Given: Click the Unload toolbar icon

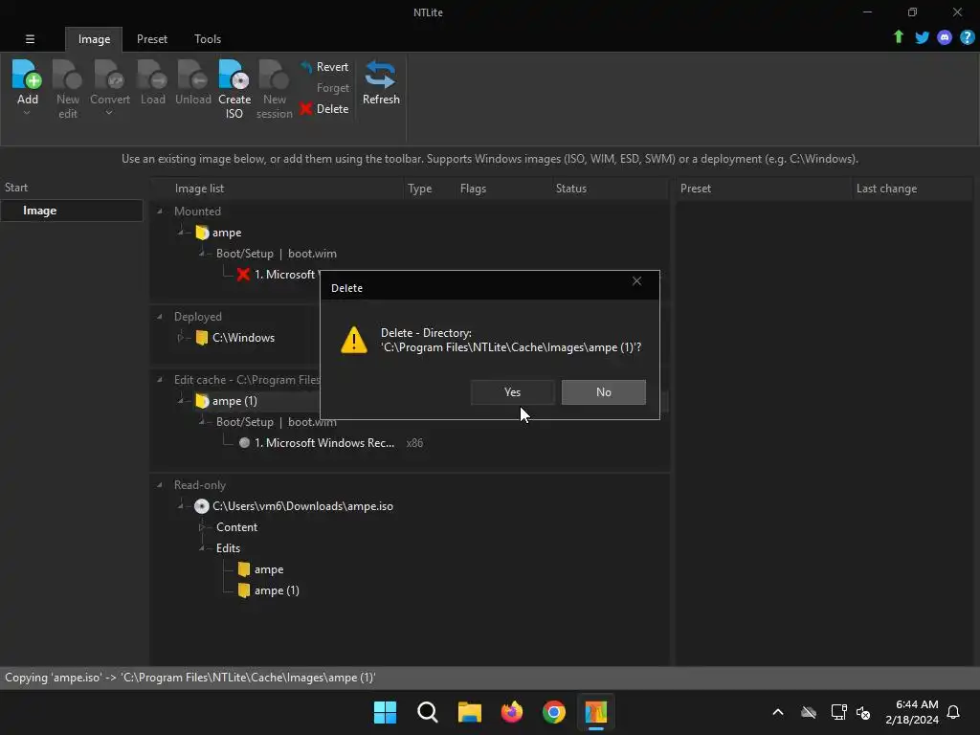Looking at the screenshot, I should (192, 75).
